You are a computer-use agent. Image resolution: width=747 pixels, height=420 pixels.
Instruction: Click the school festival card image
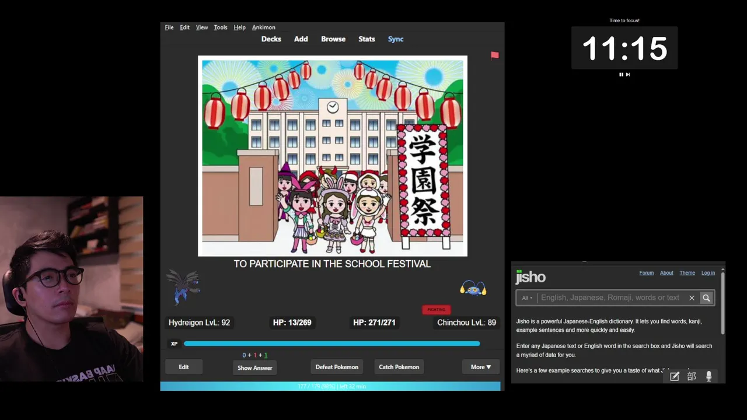point(333,156)
